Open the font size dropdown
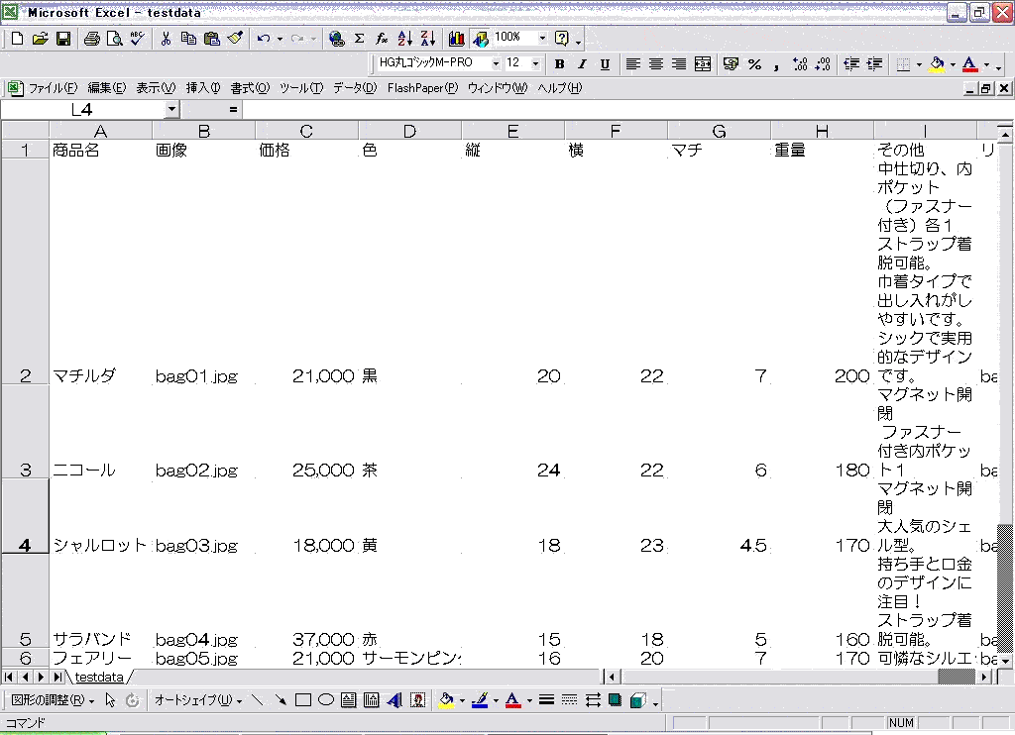Image resolution: width=1015 pixels, height=735 pixels. click(535, 63)
